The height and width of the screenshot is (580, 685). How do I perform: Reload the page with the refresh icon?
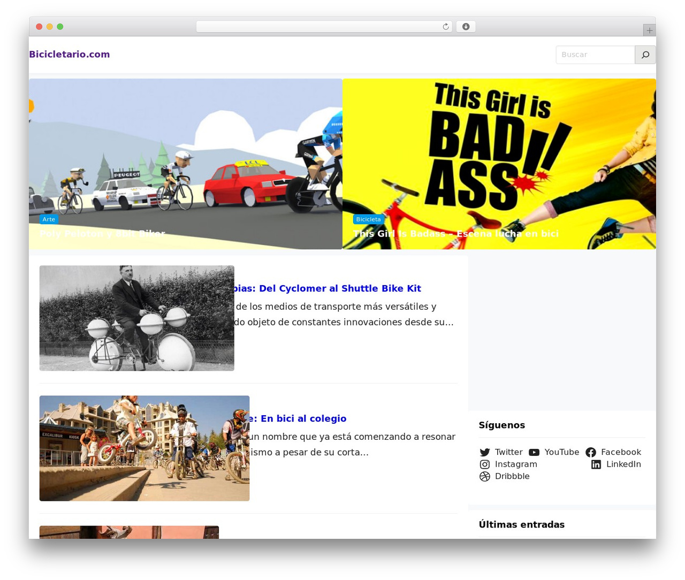tap(446, 27)
